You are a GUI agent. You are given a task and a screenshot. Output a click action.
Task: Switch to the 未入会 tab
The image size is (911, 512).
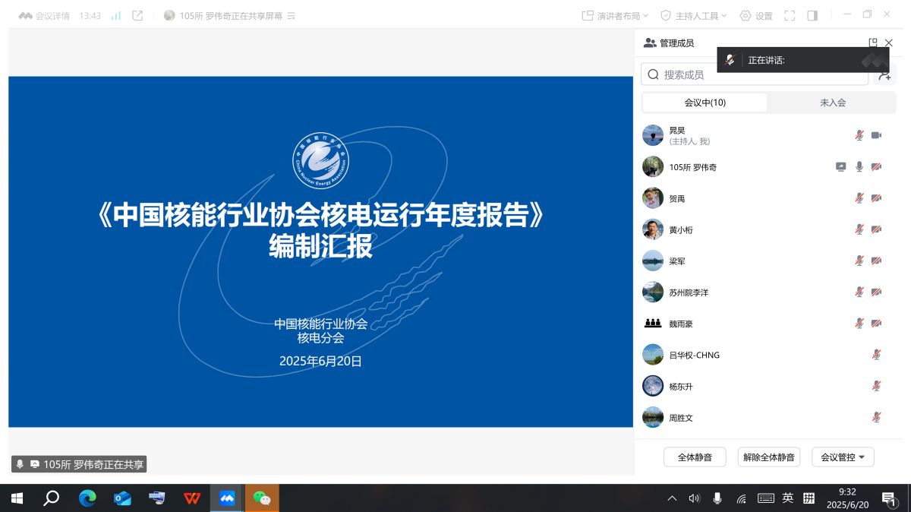pos(832,103)
